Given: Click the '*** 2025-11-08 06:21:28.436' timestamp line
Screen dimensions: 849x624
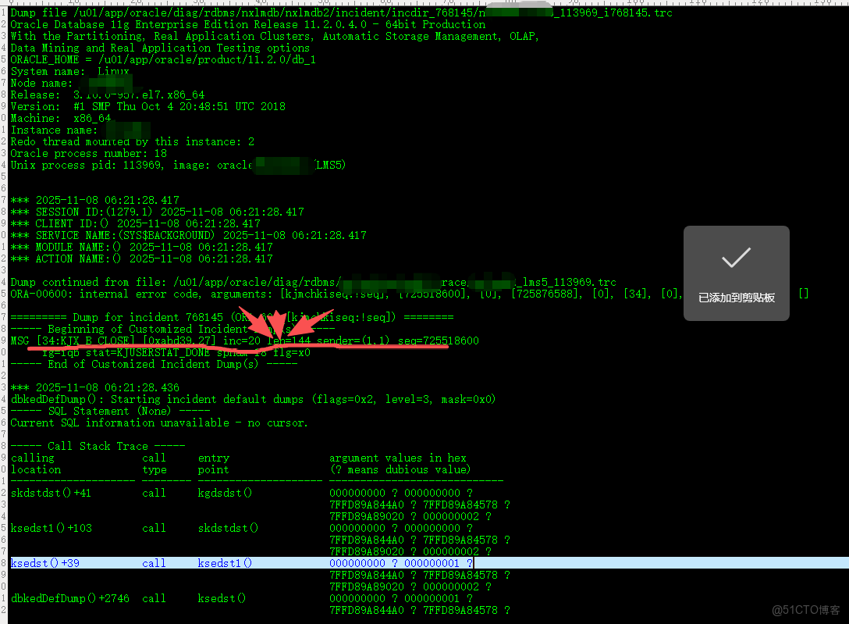Looking at the screenshot, I should pos(94,388).
